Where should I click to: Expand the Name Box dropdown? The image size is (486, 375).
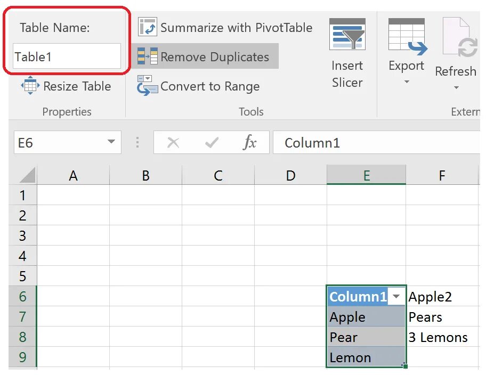pos(111,142)
